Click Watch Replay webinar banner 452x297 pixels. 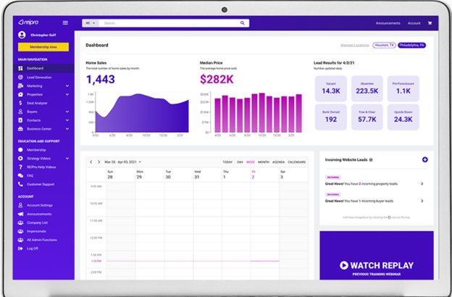click(375, 265)
